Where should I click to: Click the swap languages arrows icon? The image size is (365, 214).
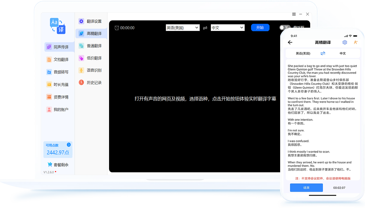pyautogui.click(x=205, y=28)
